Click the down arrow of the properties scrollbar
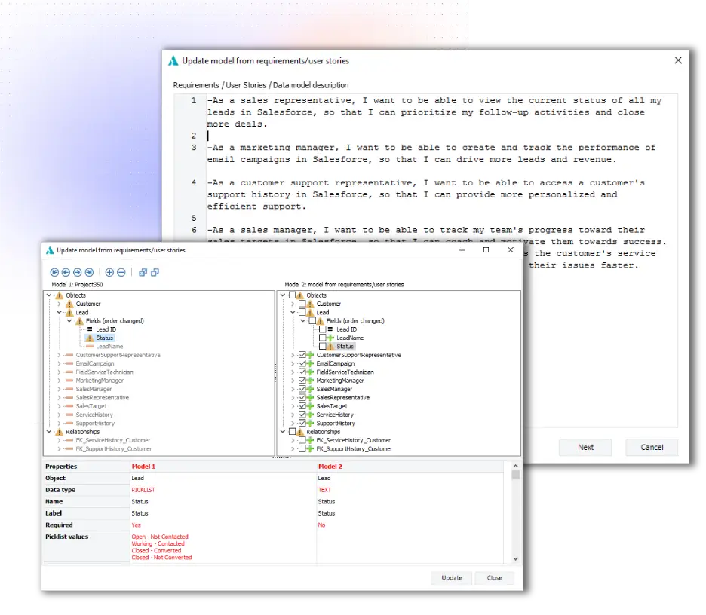 coord(515,559)
